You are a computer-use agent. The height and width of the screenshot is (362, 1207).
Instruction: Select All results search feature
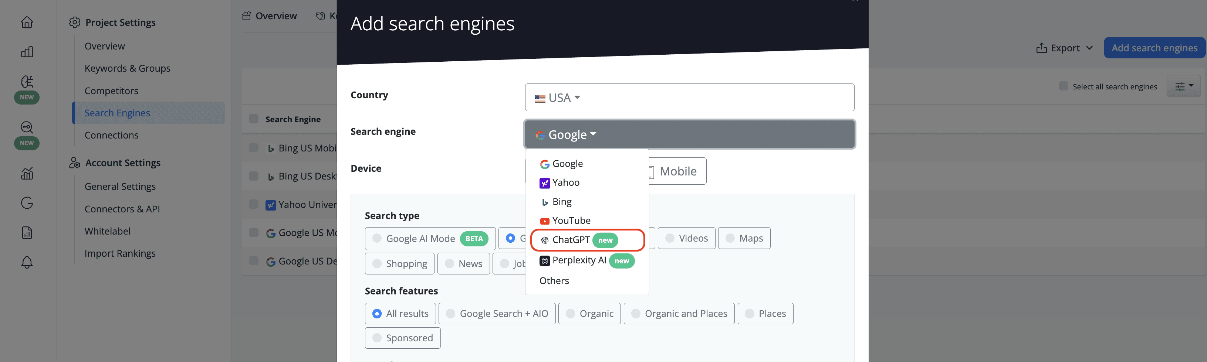pos(400,314)
